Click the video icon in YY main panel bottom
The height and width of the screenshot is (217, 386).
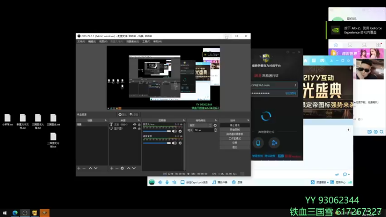370,132
